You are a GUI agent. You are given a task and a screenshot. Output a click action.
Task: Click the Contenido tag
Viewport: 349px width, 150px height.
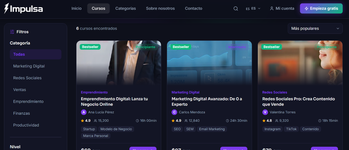coord(310,129)
